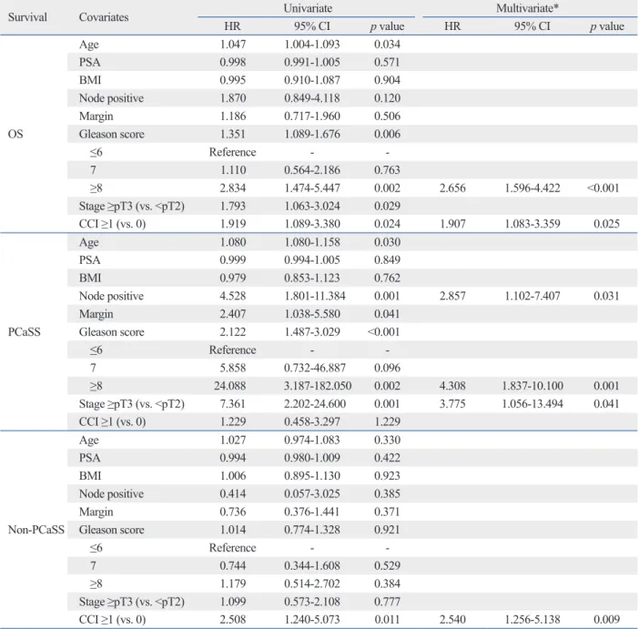639x629 pixels.
Task: Select the multivariate CI "1.256-5.138"
Action: 532,620
